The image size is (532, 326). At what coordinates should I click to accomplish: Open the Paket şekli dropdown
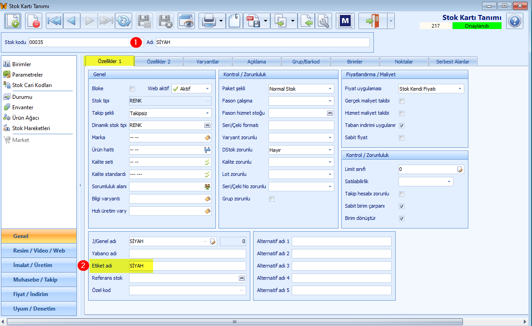point(330,89)
